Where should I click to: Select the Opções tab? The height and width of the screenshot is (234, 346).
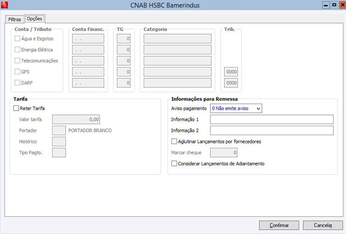(x=35, y=19)
